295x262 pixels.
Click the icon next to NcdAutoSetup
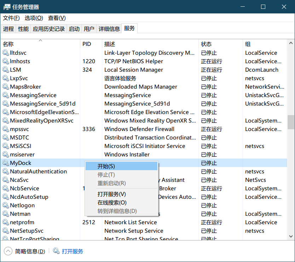click(x=6, y=197)
